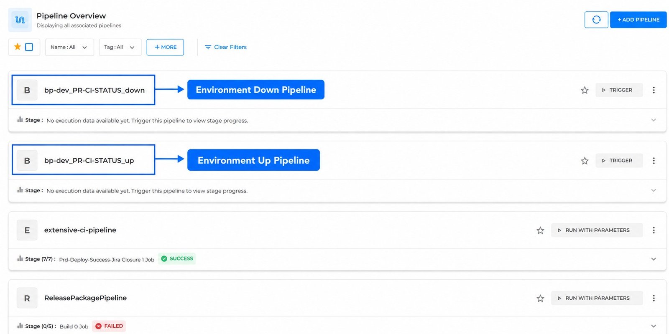Image resolution: width=669 pixels, height=334 pixels.
Task: Trigger the bp-dev_PR-CI-STATUS_up pipeline
Action: pos(619,161)
